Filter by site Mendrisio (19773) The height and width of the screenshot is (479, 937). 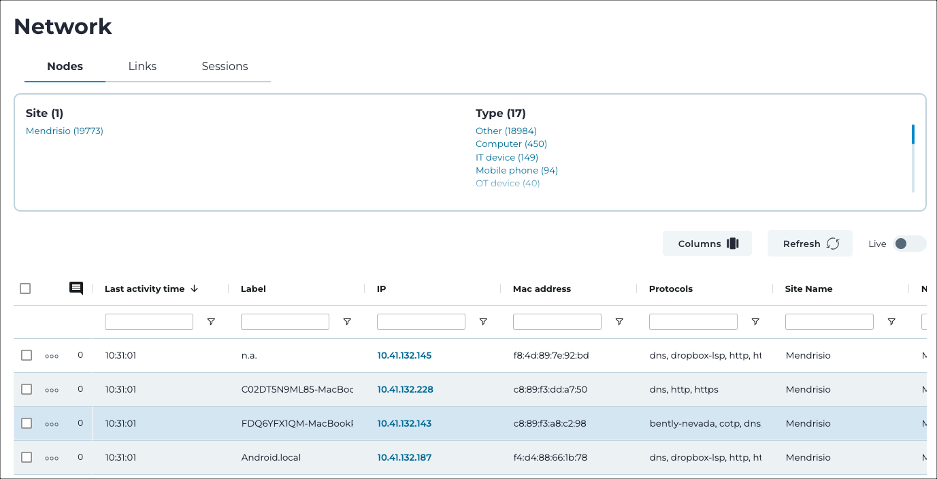coord(65,131)
